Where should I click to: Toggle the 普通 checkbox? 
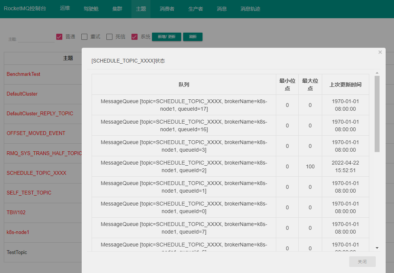point(59,37)
